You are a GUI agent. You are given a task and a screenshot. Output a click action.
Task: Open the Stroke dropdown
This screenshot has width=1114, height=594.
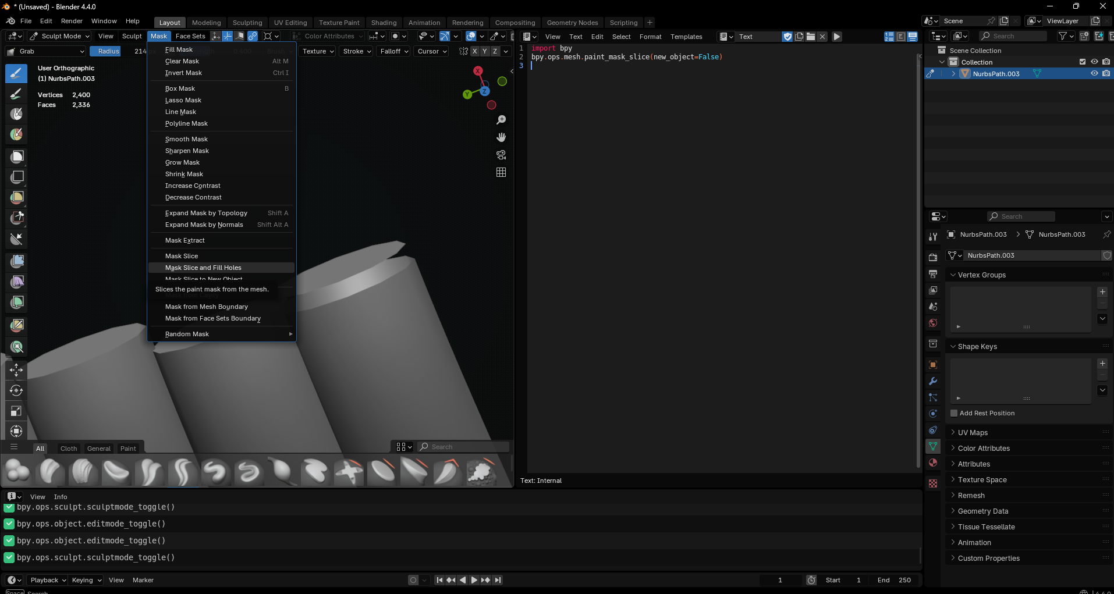pyautogui.click(x=356, y=51)
